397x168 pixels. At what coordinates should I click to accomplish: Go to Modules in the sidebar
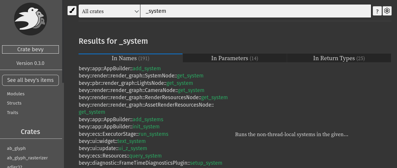(16, 94)
